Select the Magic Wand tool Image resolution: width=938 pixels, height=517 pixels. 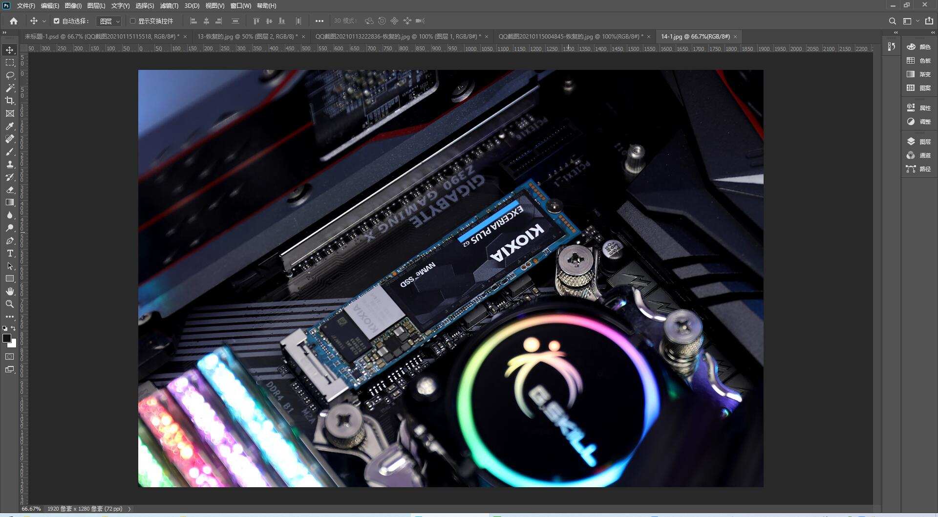tap(10, 88)
